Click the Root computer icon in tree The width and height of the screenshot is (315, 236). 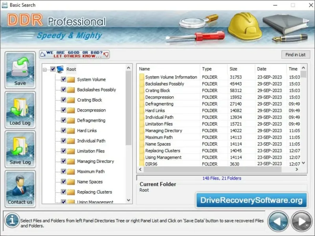click(x=60, y=69)
